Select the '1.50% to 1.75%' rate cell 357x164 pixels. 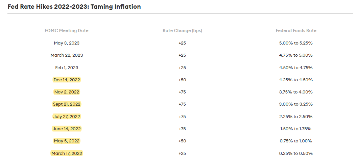(x=296, y=129)
